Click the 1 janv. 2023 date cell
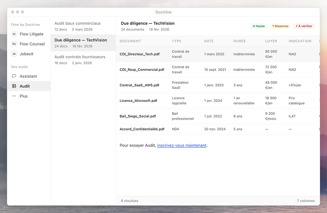Image resolution: width=327 pixels, height=213 pixels. pos(214,85)
